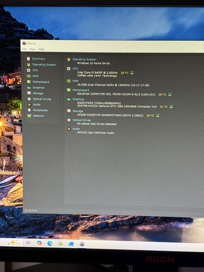Image resolution: width=204 pixels, height=272 pixels.
Task: Open the Optical Drives heading link in summary
Action: click(82, 120)
